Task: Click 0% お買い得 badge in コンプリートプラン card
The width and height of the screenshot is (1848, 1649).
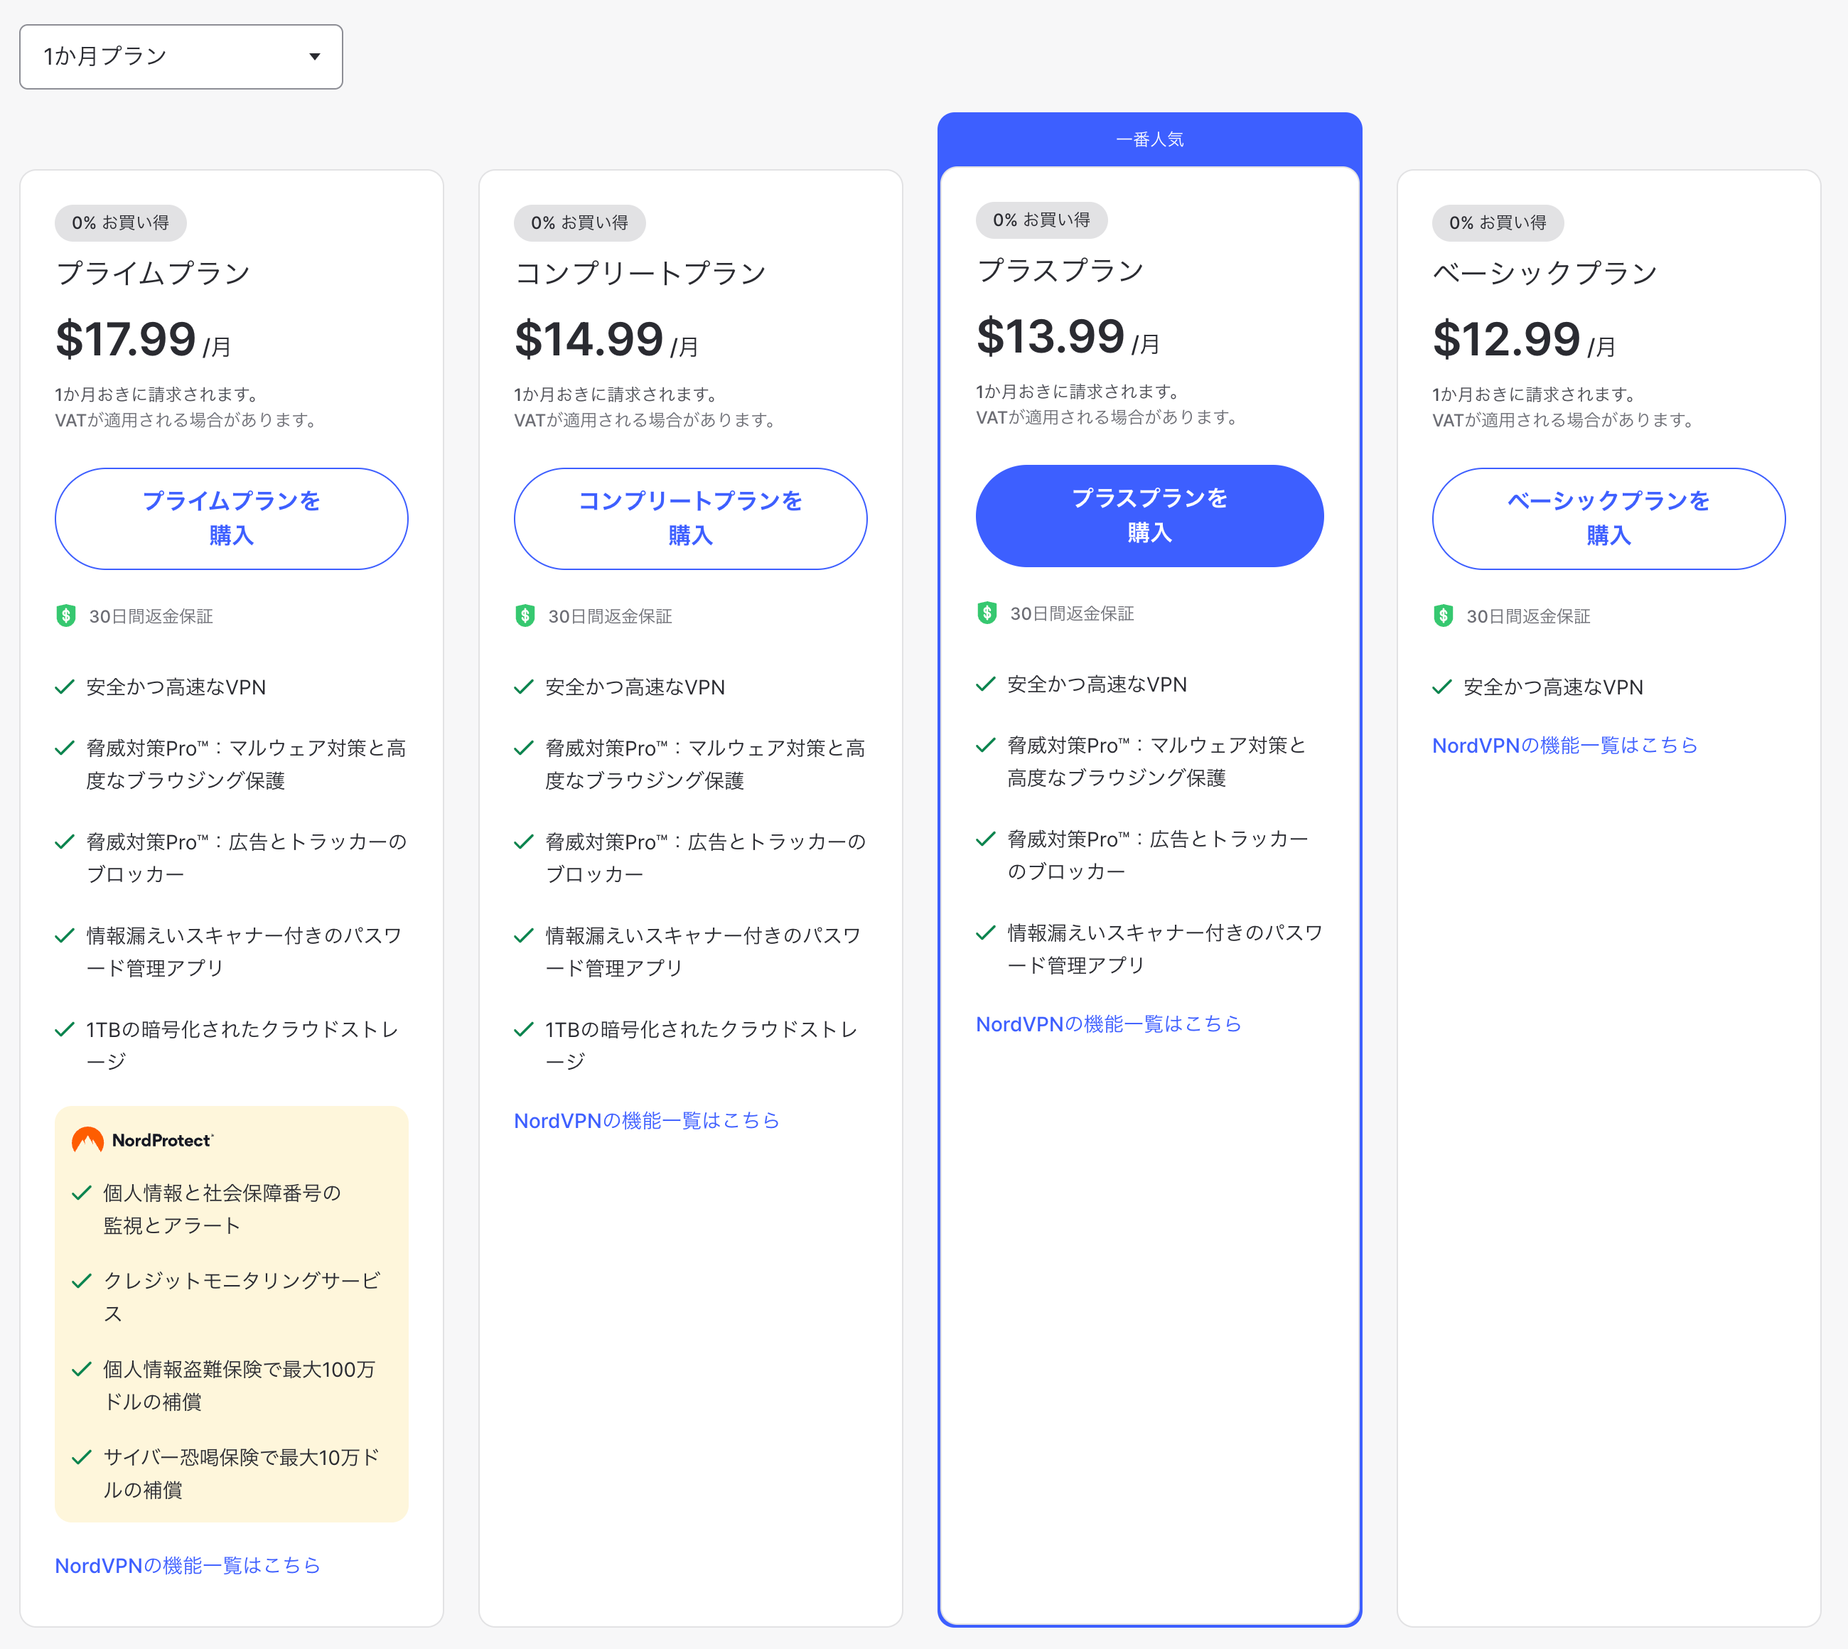Action: (x=580, y=223)
